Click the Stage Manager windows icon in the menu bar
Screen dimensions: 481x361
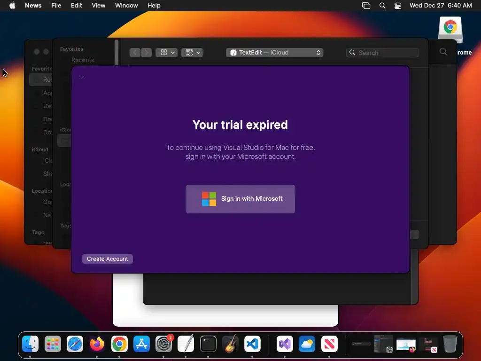pos(366,5)
